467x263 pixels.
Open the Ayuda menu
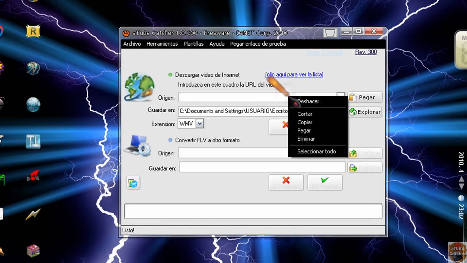217,44
